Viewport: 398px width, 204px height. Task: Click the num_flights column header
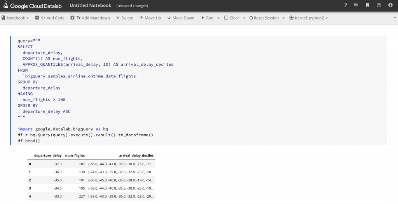point(75,155)
